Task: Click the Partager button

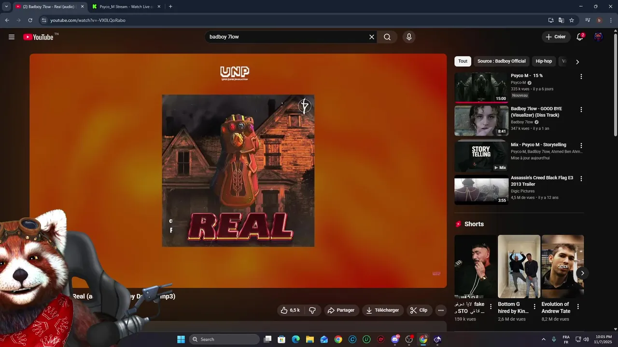Action: 341,310
